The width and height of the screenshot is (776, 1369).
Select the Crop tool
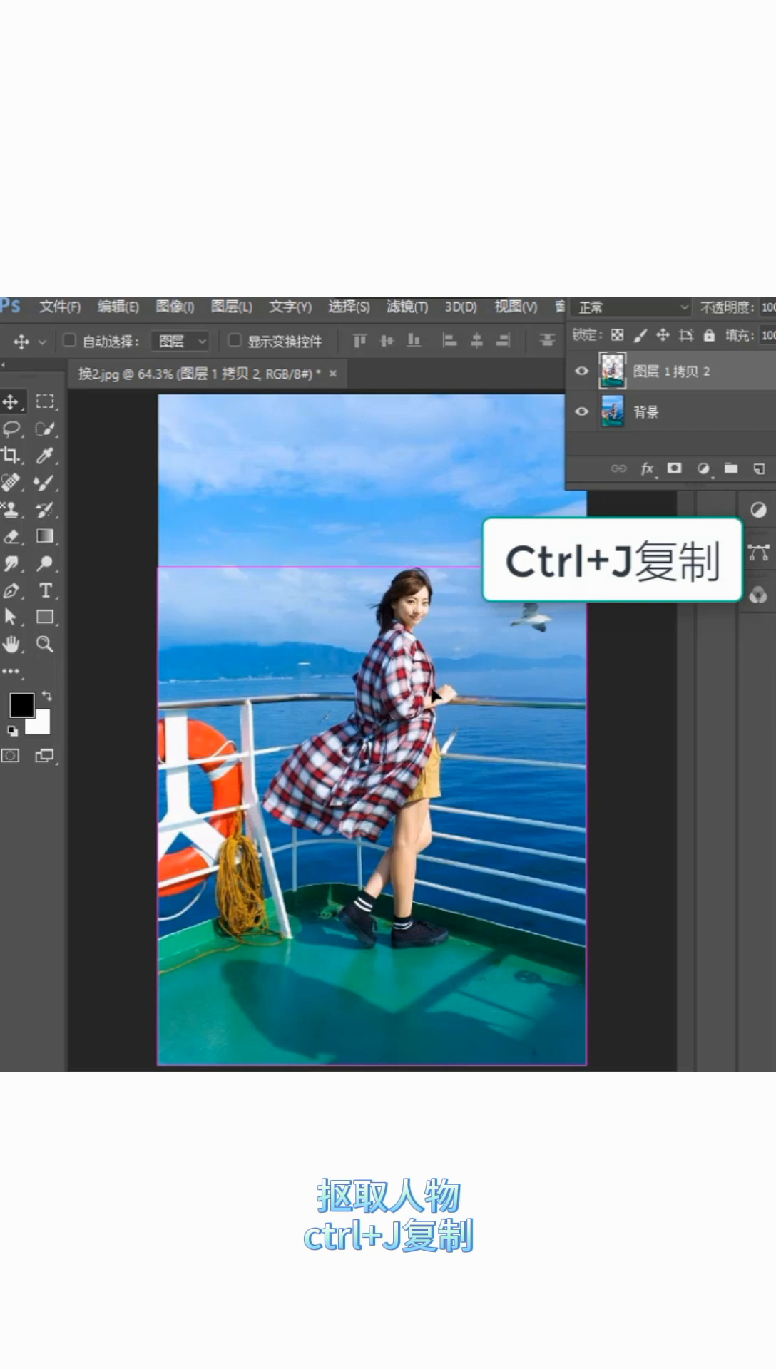point(11,455)
